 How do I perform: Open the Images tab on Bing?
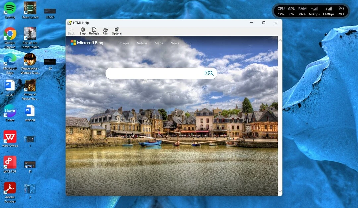click(124, 43)
